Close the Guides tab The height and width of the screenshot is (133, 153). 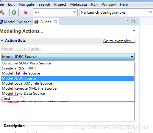55,22
